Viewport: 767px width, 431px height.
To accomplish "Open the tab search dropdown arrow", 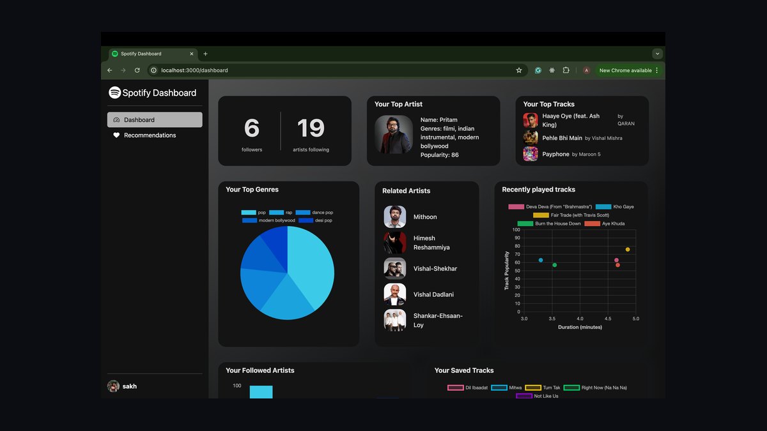I will [x=657, y=54].
